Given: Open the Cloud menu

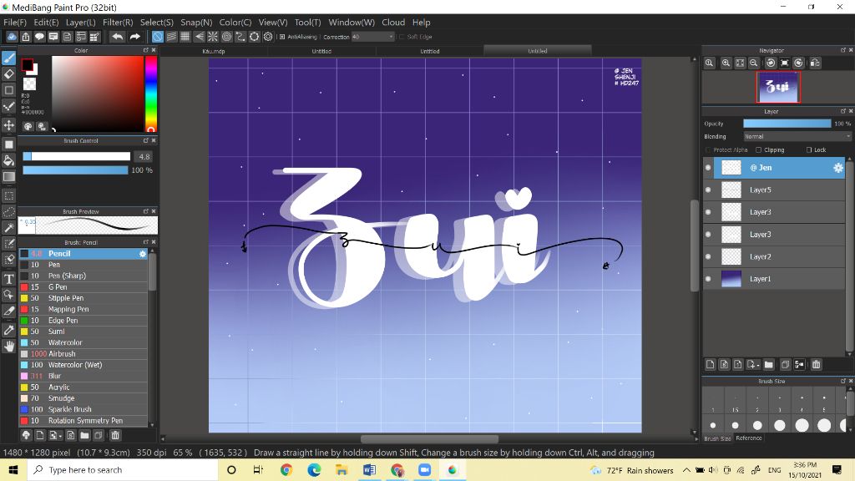Looking at the screenshot, I should pyautogui.click(x=393, y=23).
